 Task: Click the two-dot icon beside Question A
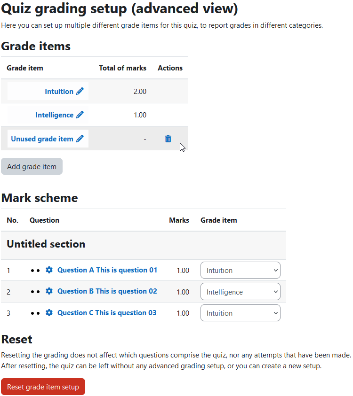(x=35, y=271)
